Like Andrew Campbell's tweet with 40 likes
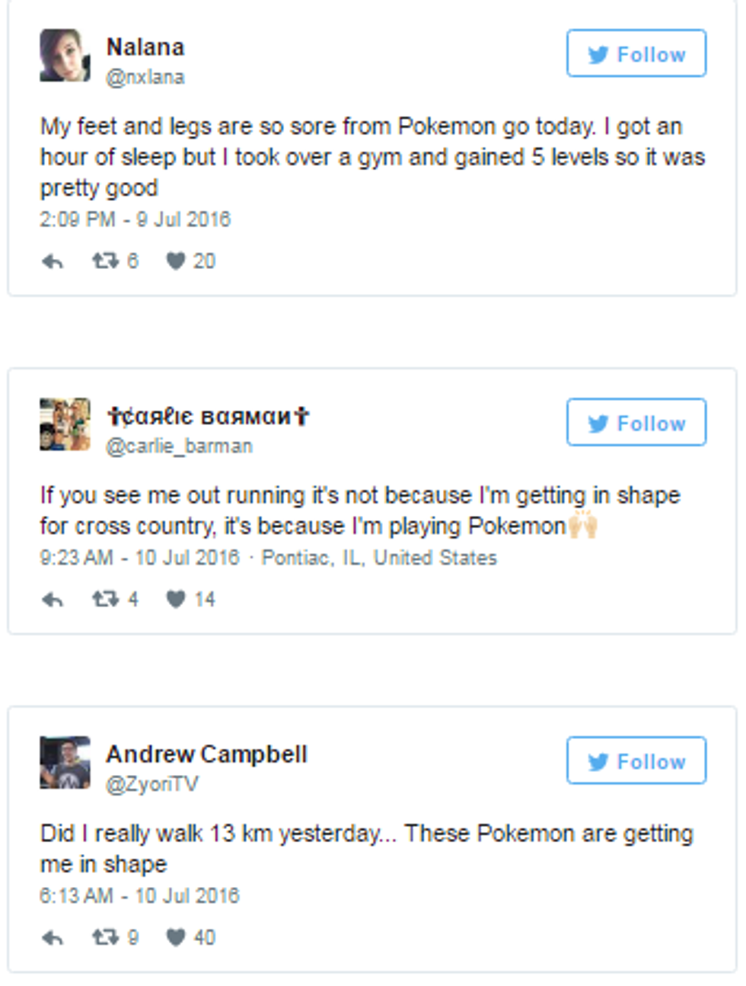The height and width of the screenshot is (986, 746). (176, 937)
